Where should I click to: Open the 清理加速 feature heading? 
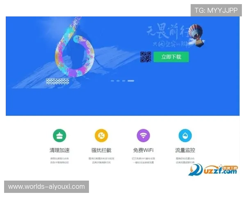click(59, 150)
